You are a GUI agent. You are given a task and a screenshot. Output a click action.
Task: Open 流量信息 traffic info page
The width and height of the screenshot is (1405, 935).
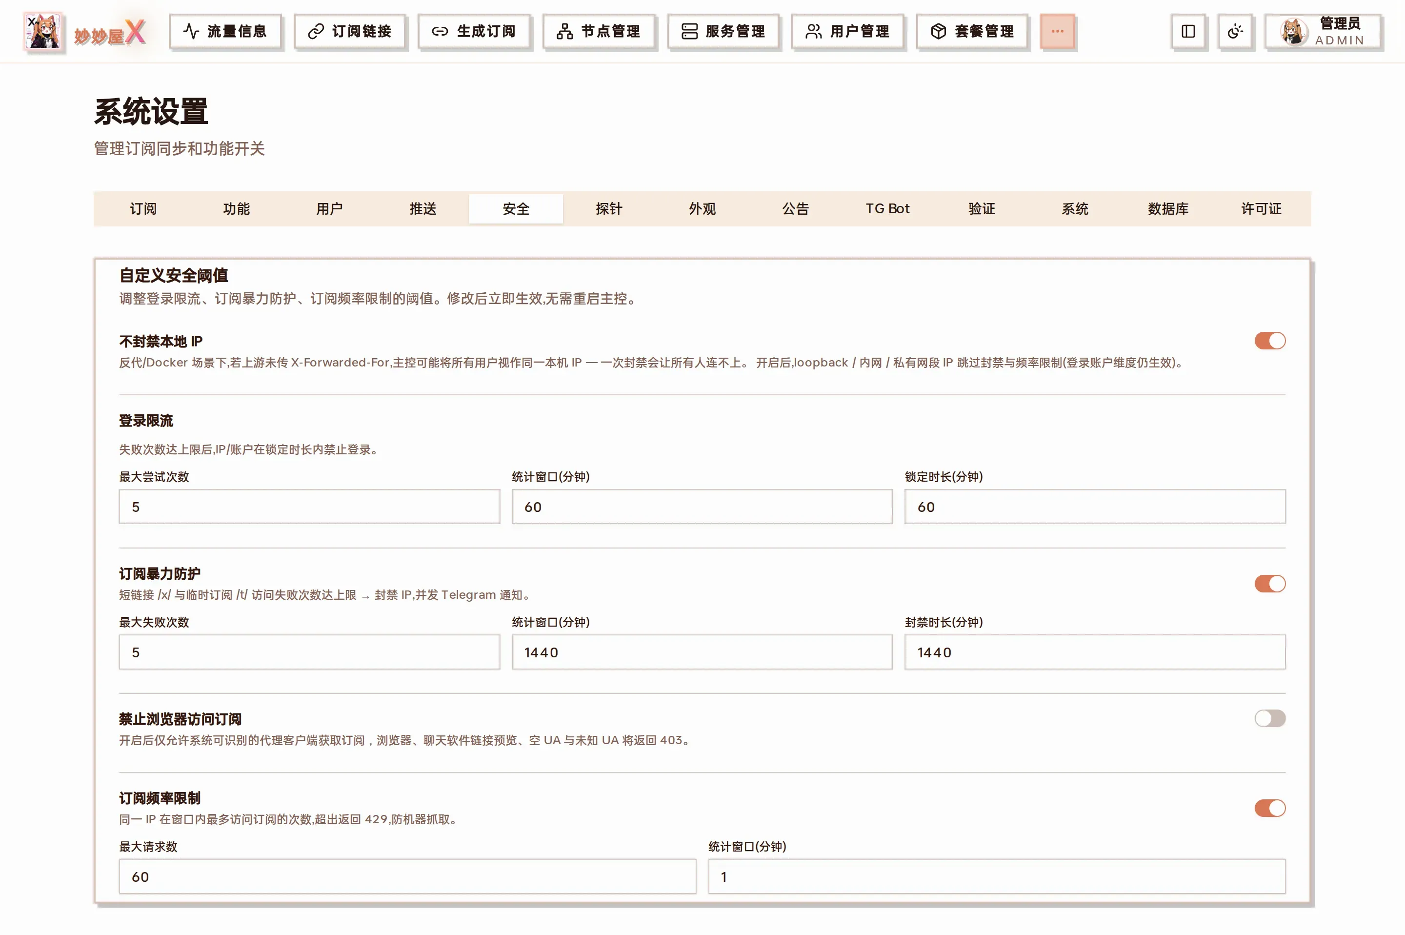click(x=225, y=31)
